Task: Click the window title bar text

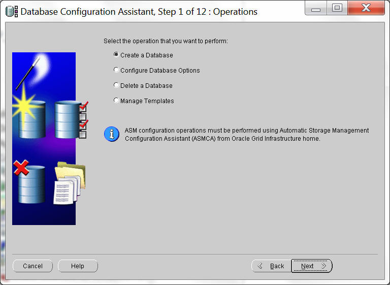Action: pyautogui.click(x=139, y=12)
